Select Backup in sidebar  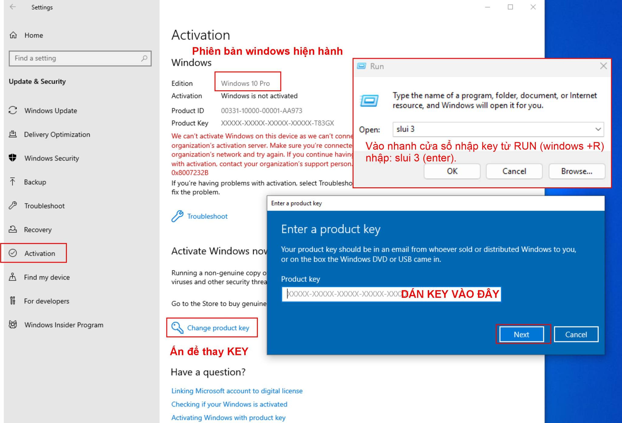(35, 182)
